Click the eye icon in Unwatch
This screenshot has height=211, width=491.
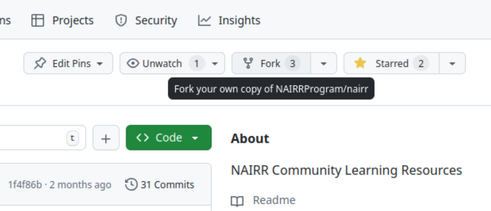click(x=133, y=64)
